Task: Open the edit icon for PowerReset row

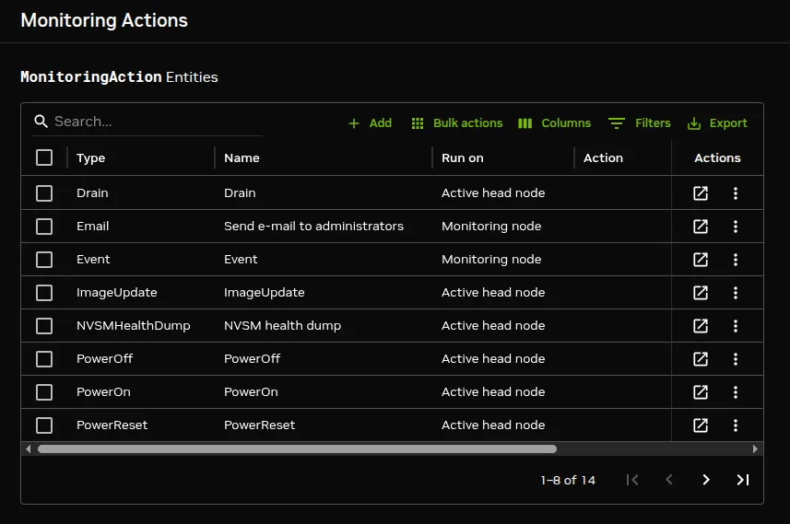Action: coord(701,425)
